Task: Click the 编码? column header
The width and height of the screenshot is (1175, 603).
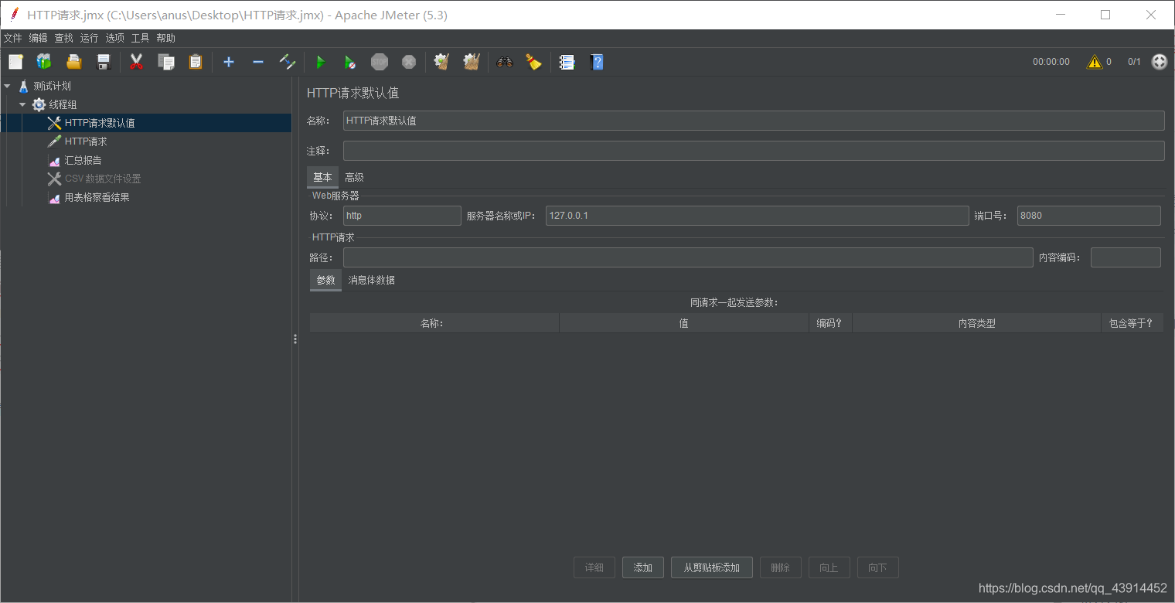Action: [830, 323]
